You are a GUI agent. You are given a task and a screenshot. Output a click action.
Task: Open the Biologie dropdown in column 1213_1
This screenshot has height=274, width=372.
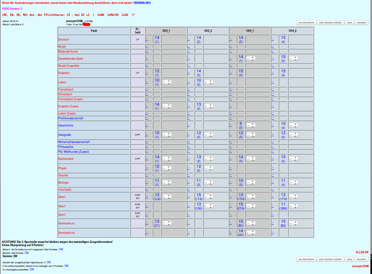pyautogui.click(x=167, y=183)
